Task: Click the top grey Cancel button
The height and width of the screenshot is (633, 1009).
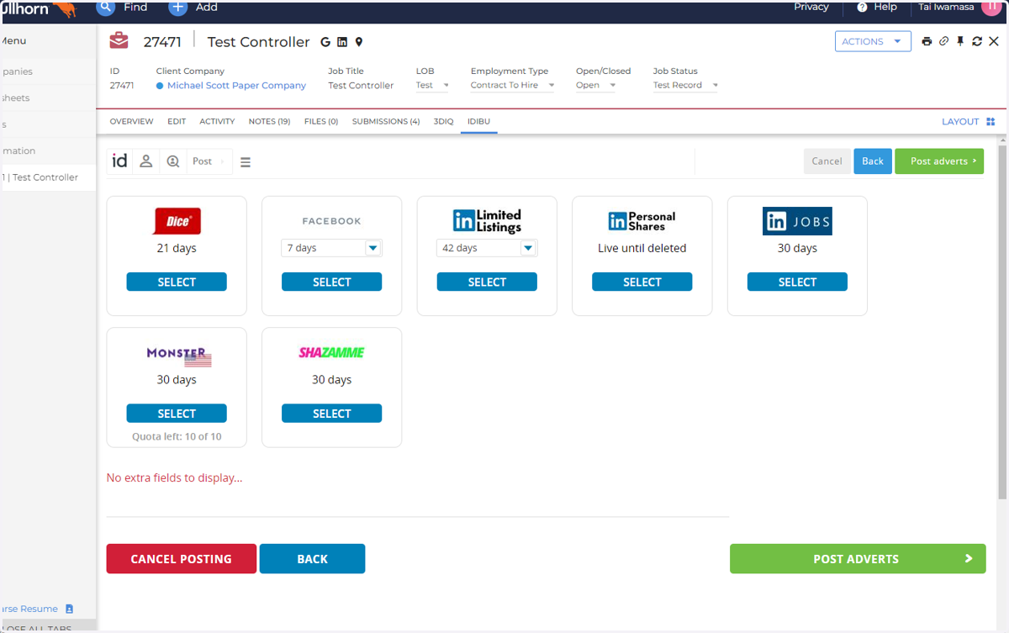Action: tap(827, 161)
